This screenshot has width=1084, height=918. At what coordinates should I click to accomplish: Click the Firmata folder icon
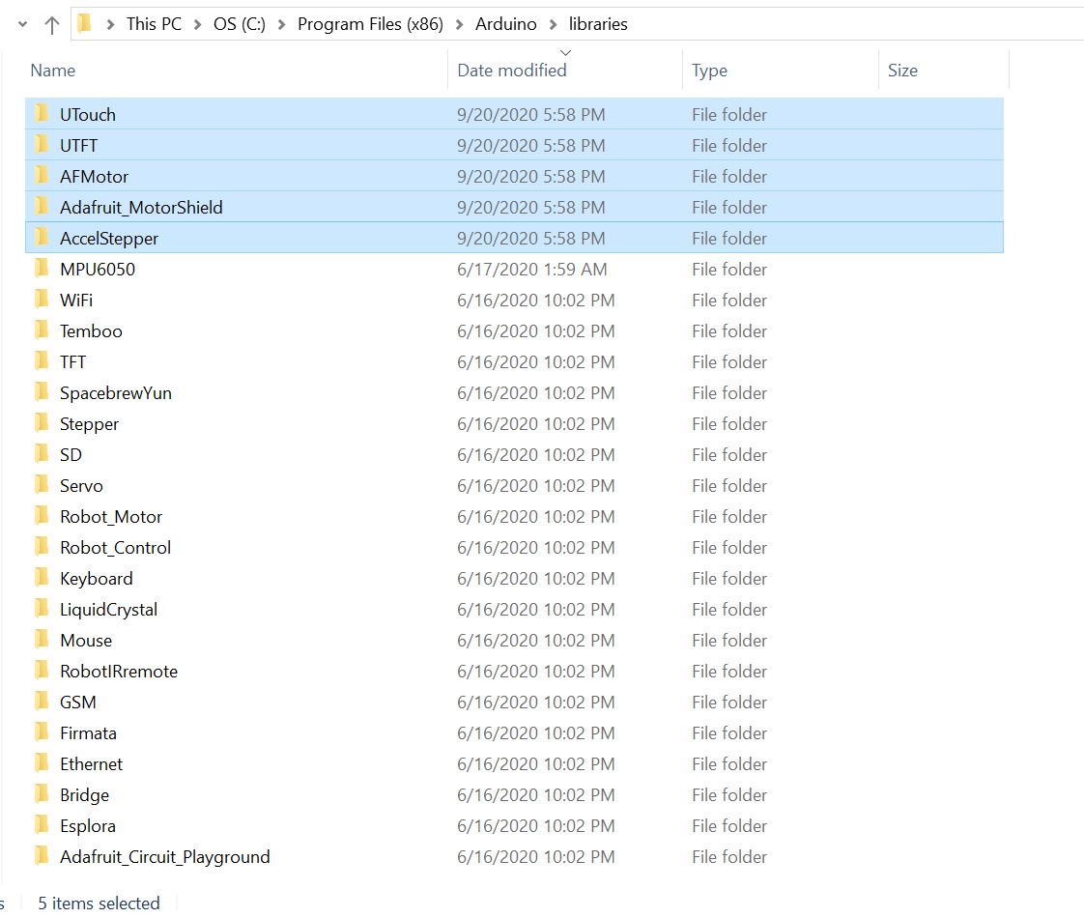coord(43,732)
